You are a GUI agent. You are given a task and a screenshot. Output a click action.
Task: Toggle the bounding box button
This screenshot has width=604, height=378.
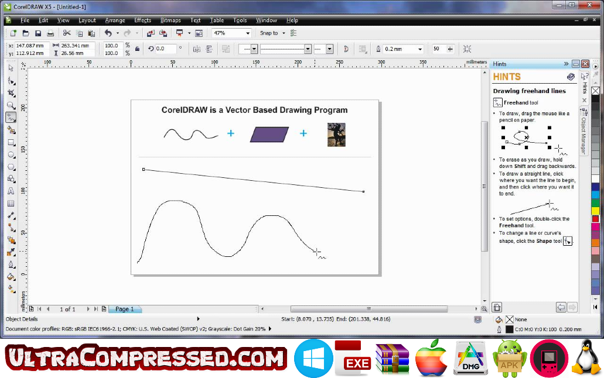[x=467, y=49]
